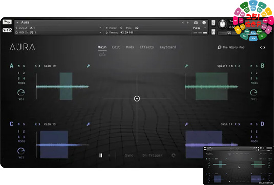
Task: Open the instrument info icon
Action: click(204, 23)
